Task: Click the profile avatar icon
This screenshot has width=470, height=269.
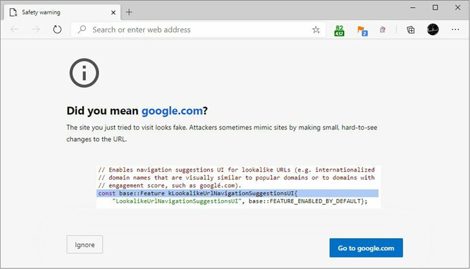Action: (x=433, y=30)
